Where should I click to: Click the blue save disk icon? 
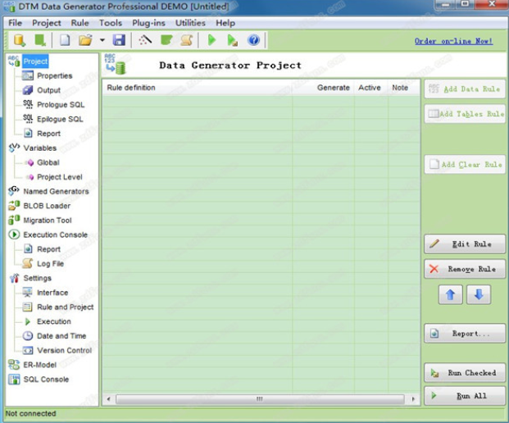(x=119, y=40)
